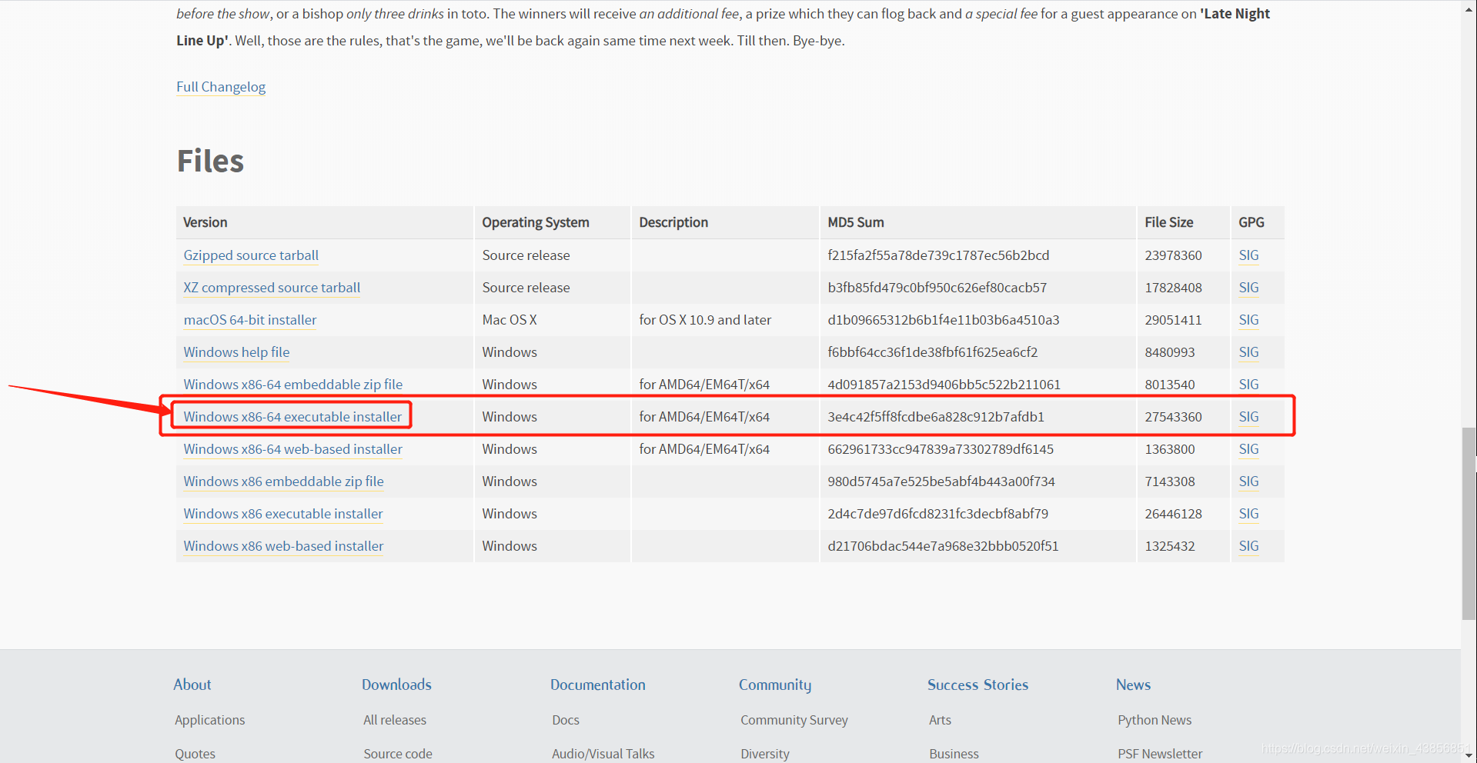Open the Community footer section
1477x763 pixels.
tap(775, 685)
